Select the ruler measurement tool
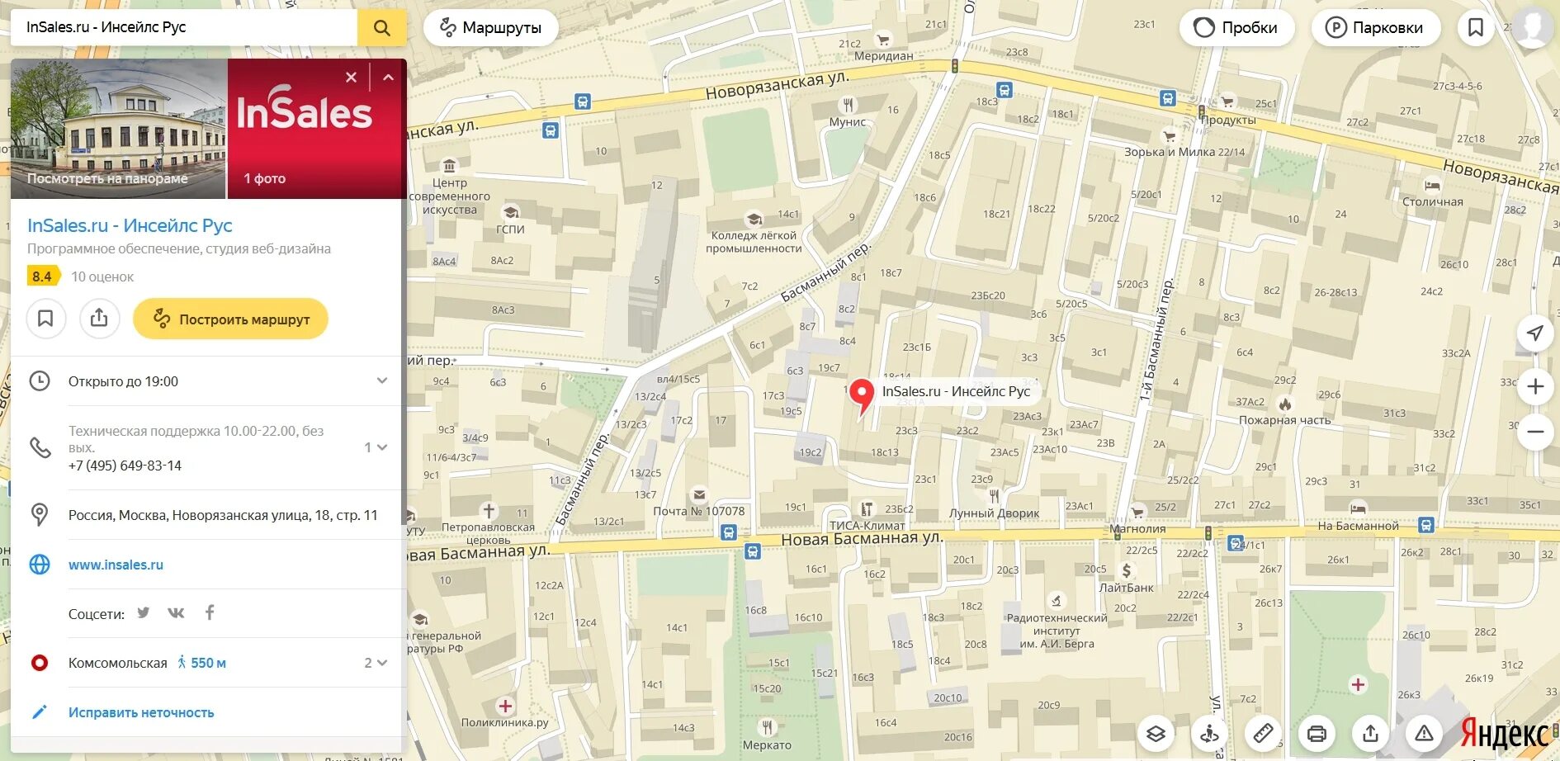 pyautogui.click(x=1263, y=733)
